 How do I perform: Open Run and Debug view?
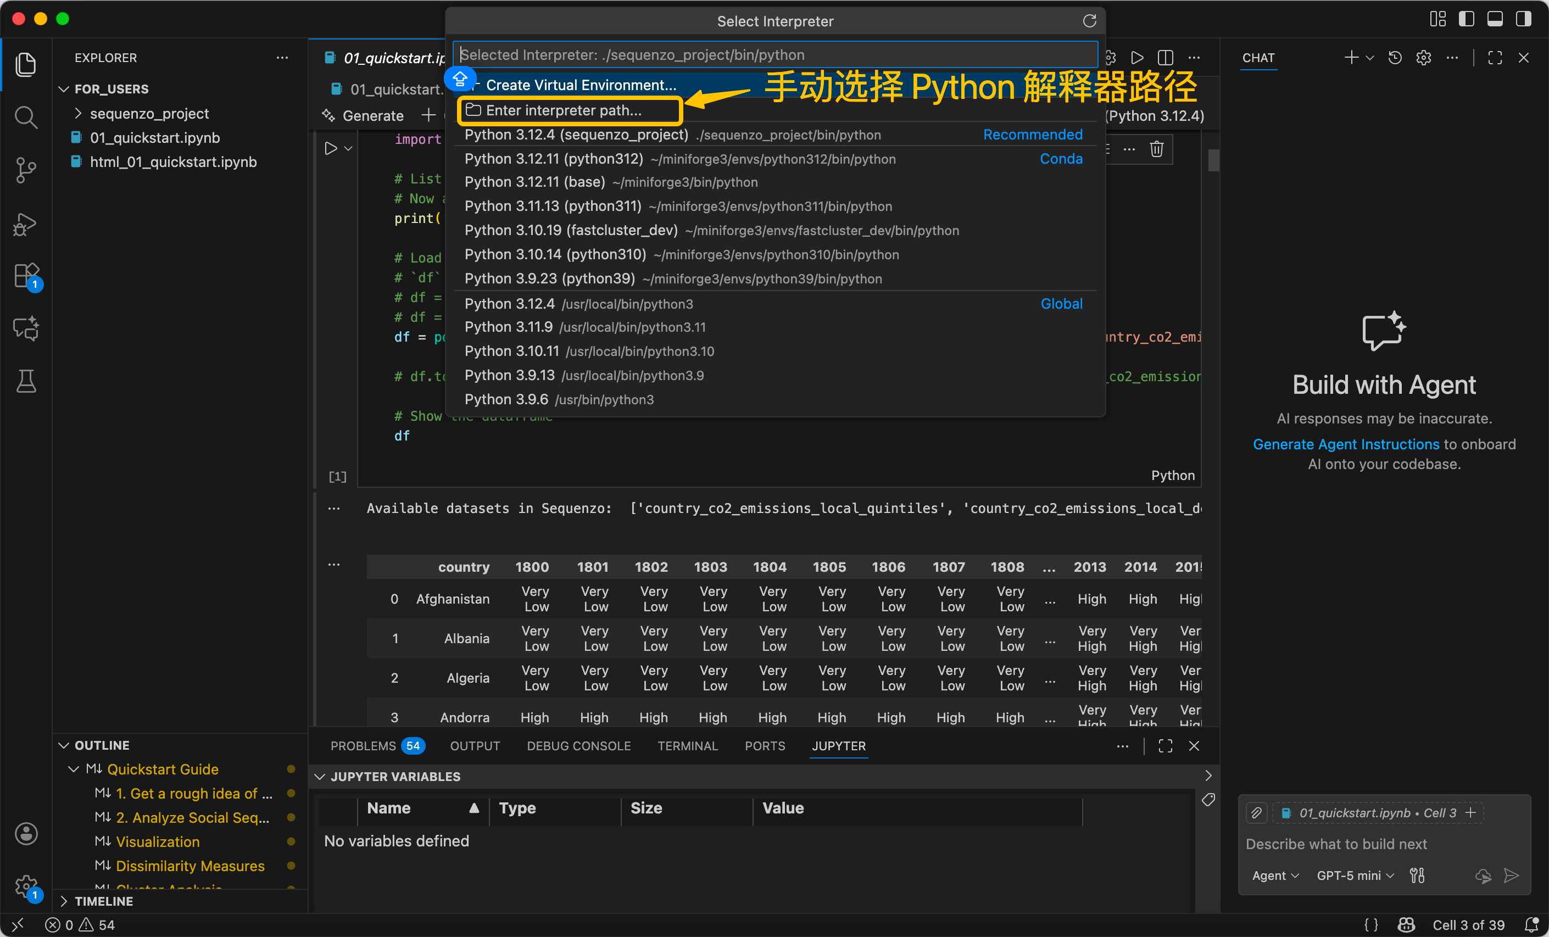pos(25,224)
